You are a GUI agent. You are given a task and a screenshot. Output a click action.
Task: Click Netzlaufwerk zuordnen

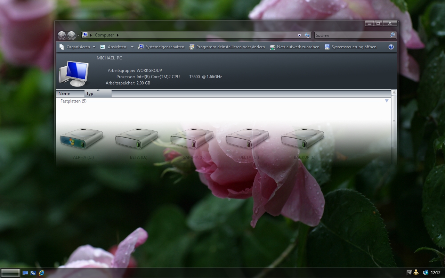[295, 47]
